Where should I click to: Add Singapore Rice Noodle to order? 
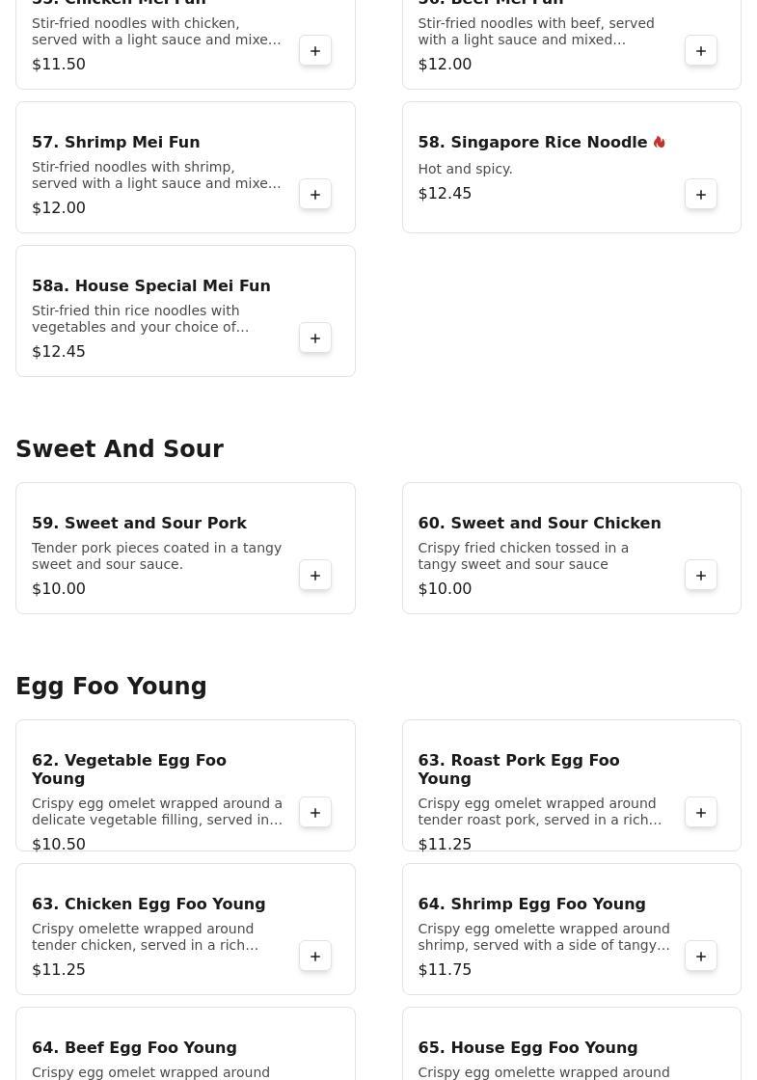(701, 195)
